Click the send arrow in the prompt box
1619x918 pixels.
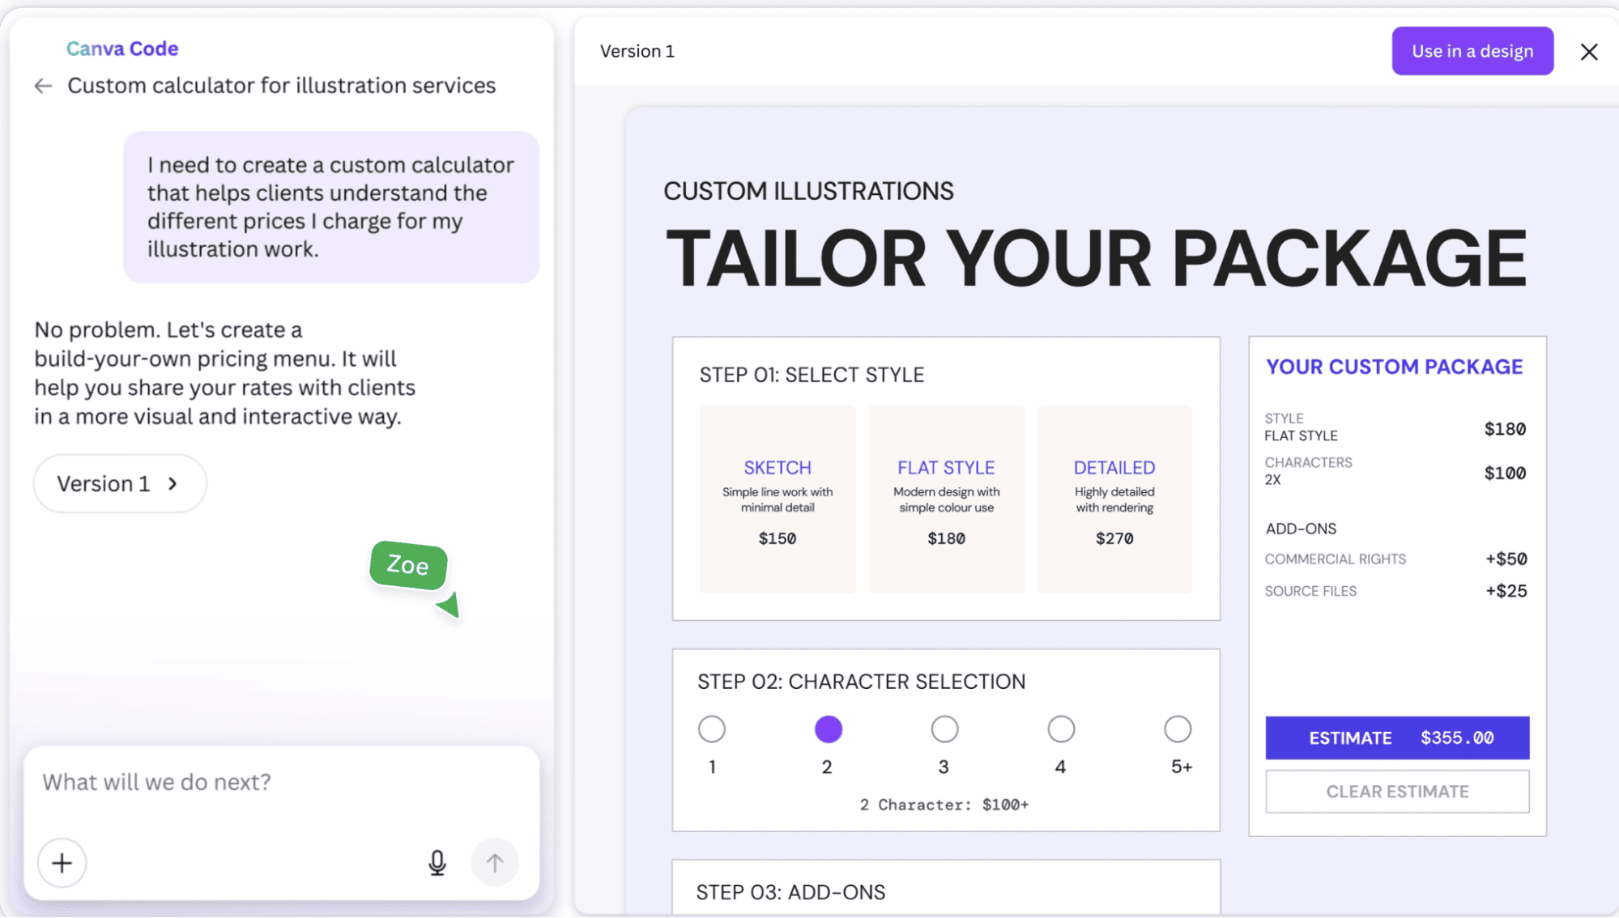click(x=494, y=863)
